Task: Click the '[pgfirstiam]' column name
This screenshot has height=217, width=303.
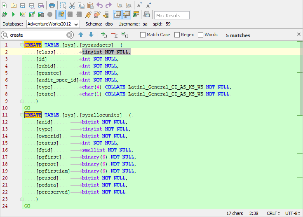Action: coord(53,171)
